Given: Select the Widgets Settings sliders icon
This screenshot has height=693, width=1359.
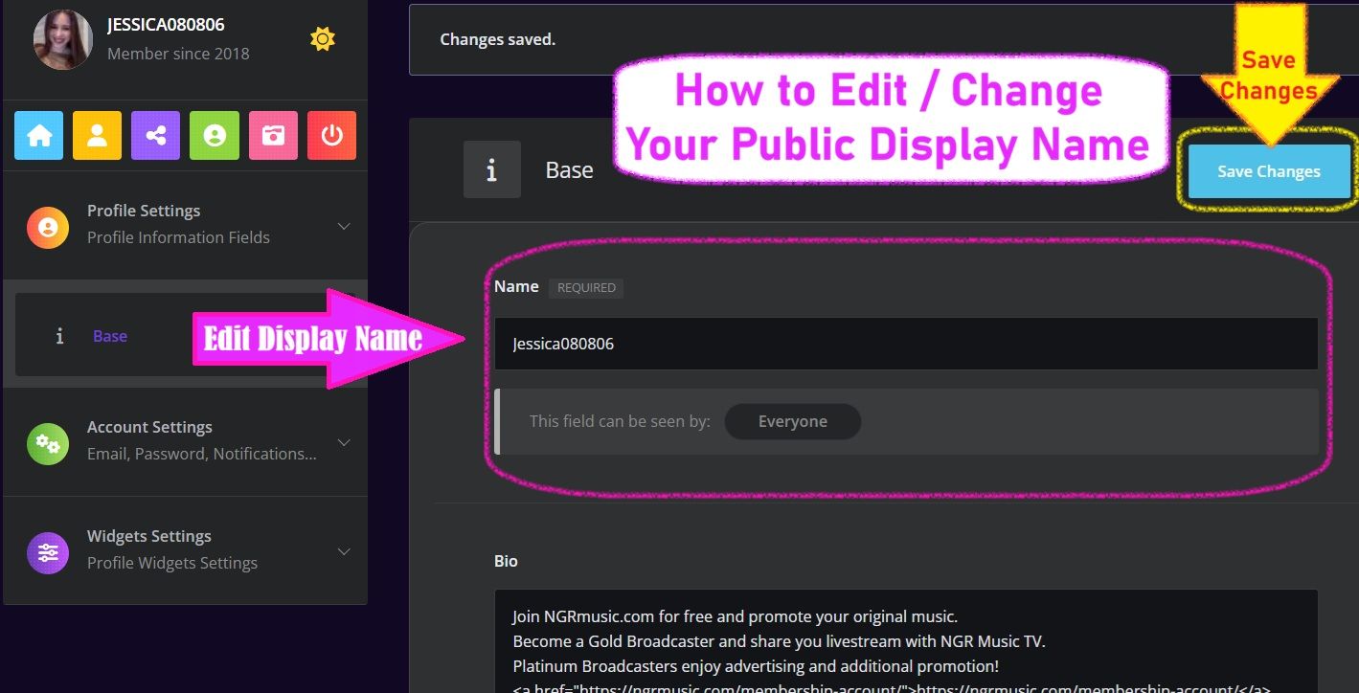Looking at the screenshot, I should coord(47,552).
